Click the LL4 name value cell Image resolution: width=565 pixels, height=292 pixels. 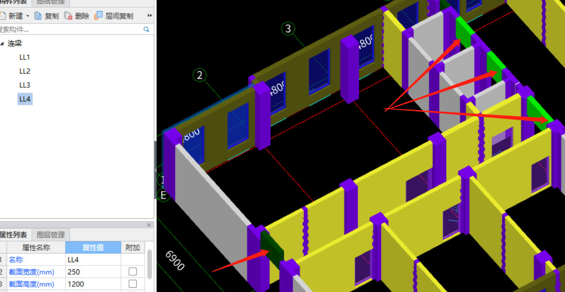(93, 260)
